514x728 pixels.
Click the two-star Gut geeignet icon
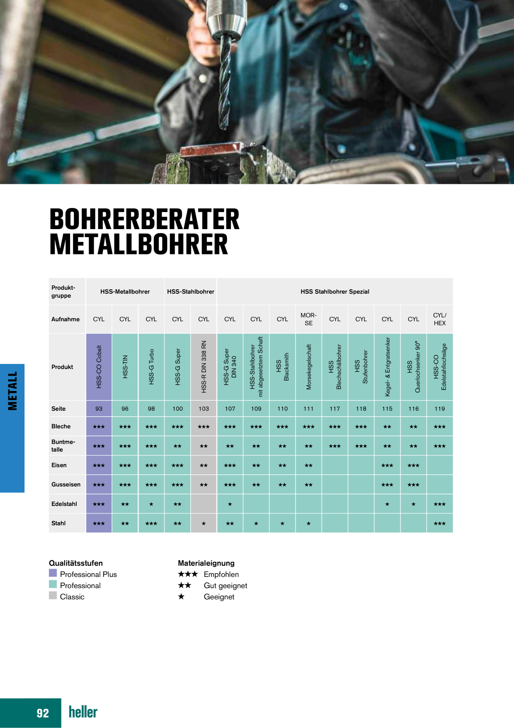tap(184, 585)
